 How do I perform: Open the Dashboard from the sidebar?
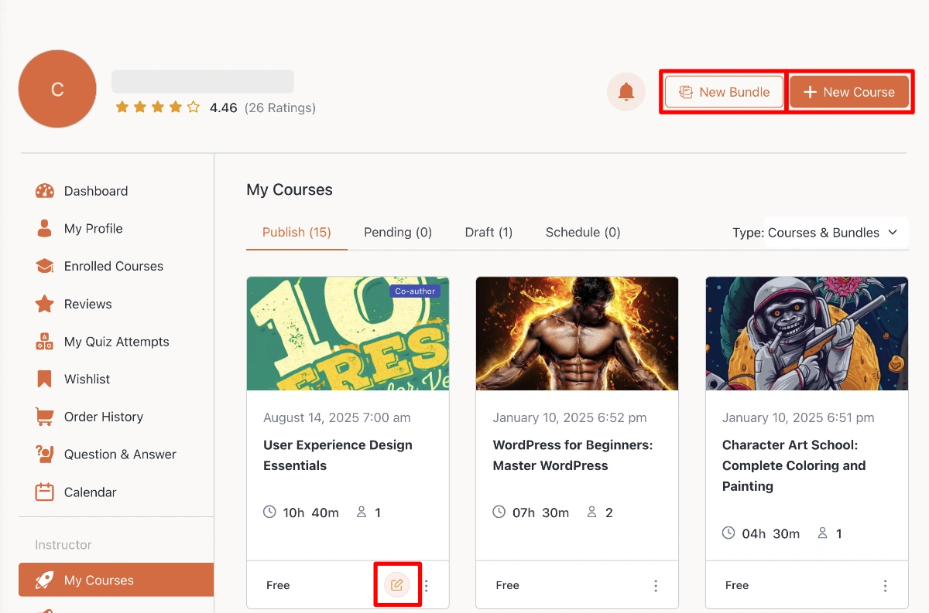pos(95,191)
